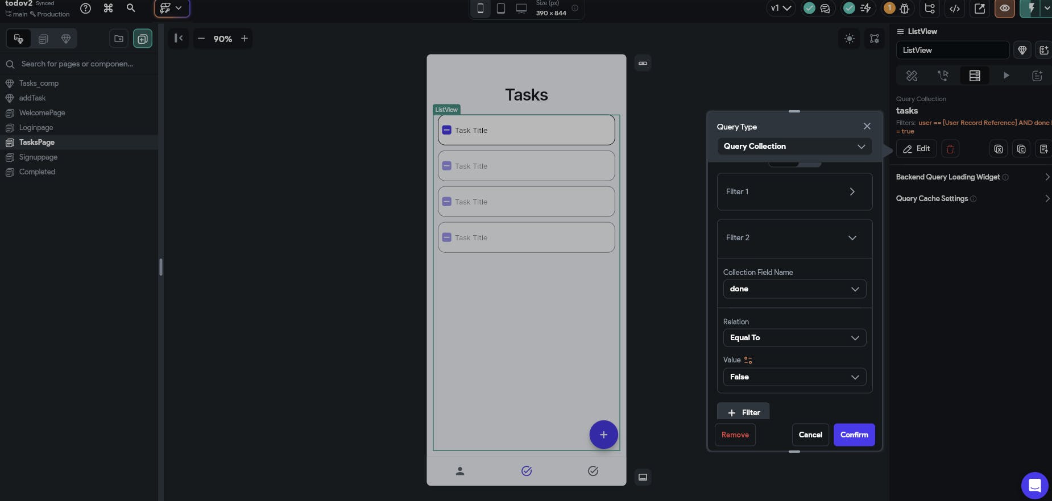Open the help menu icon
Image resolution: width=1052 pixels, height=501 pixels.
[86, 8]
